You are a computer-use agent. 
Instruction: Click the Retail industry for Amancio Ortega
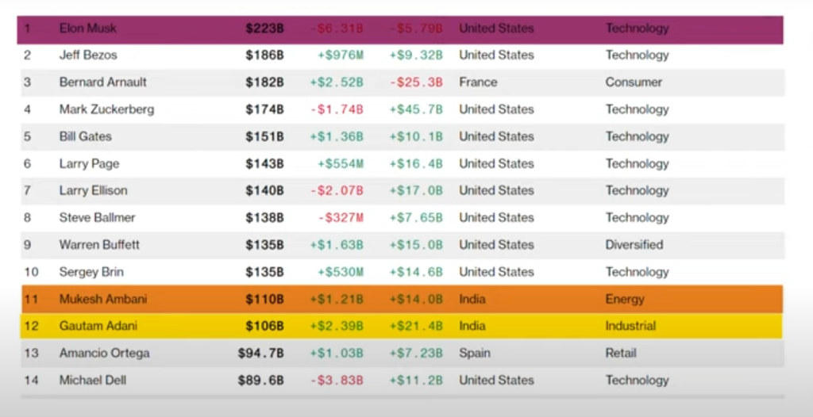621,353
